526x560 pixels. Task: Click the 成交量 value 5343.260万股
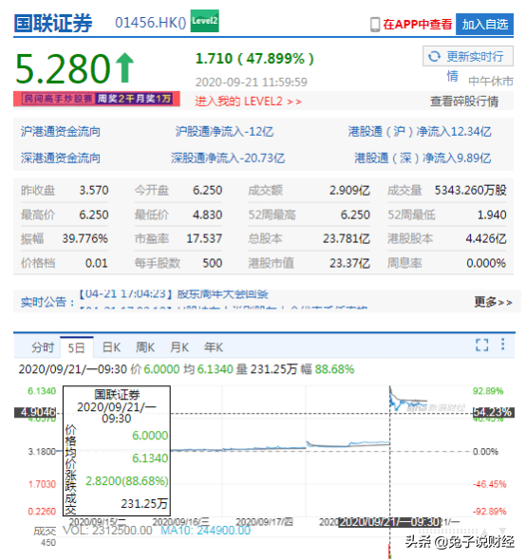(470, 191)
